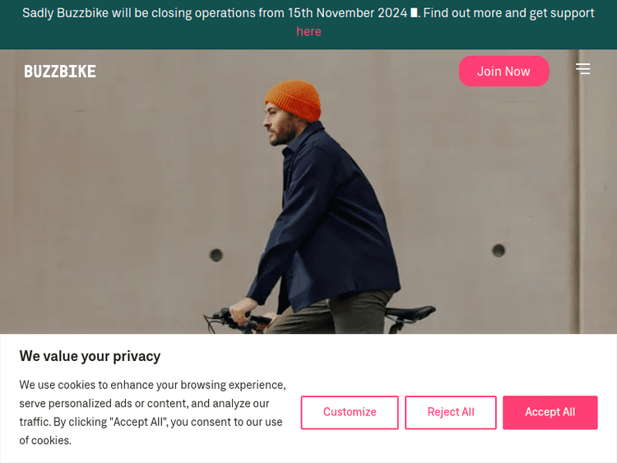Click the cookie consent description paragraph

tap(152, 412)
